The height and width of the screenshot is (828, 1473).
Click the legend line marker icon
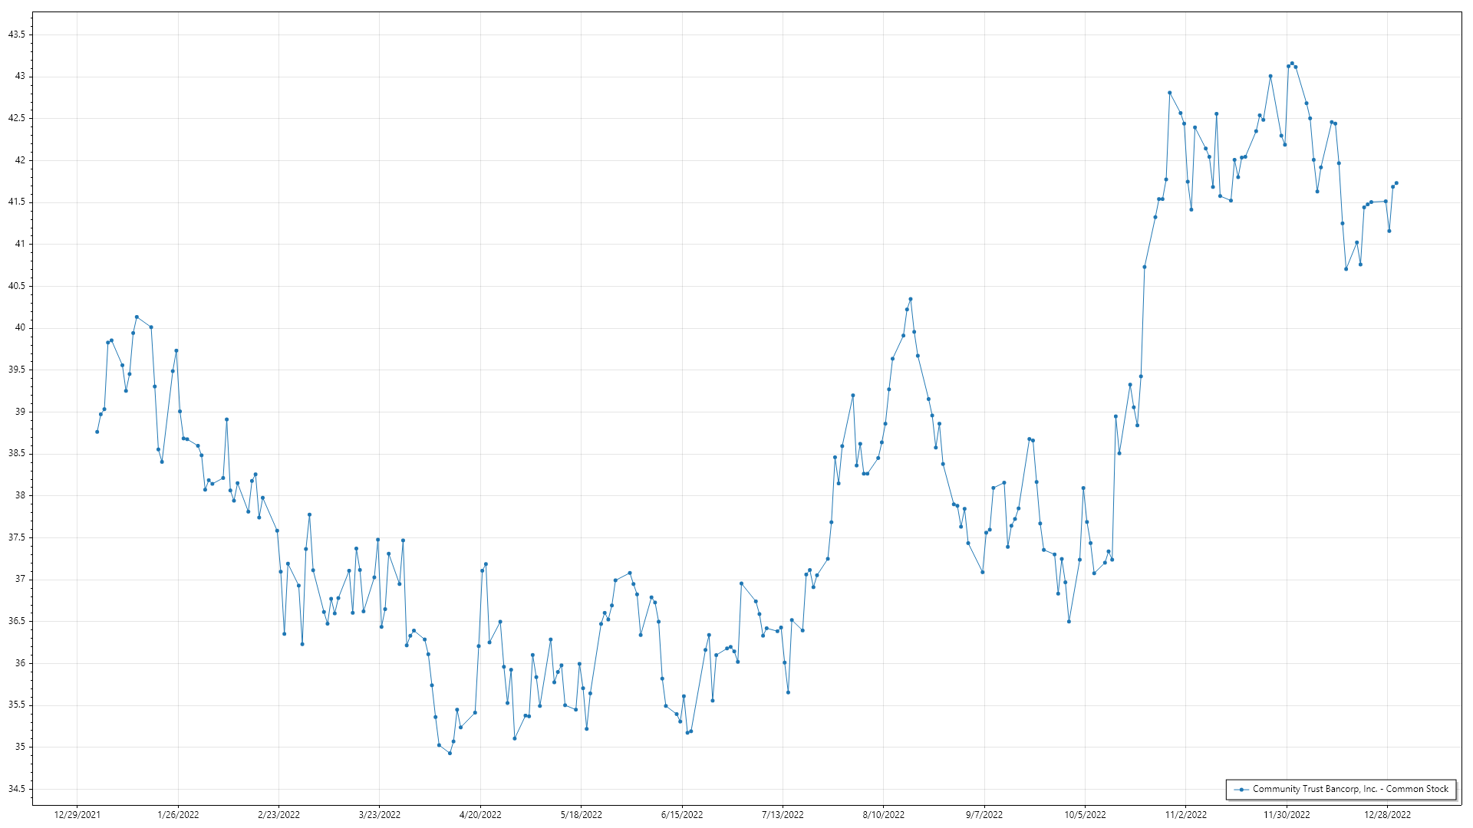pyautogui.click(x=1241, y=789)
